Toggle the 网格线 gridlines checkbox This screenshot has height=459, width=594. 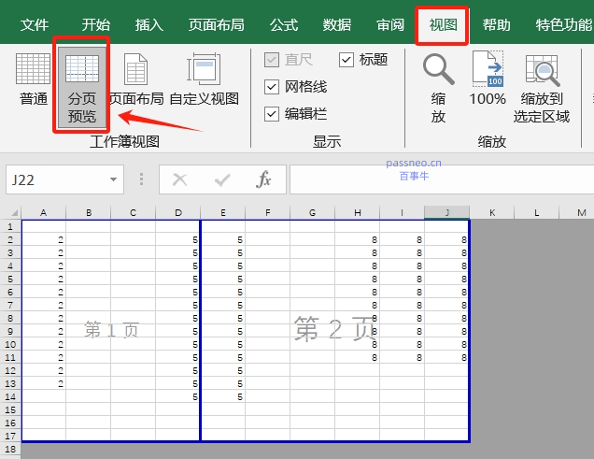pyautogui.click(x=272, y=87)
